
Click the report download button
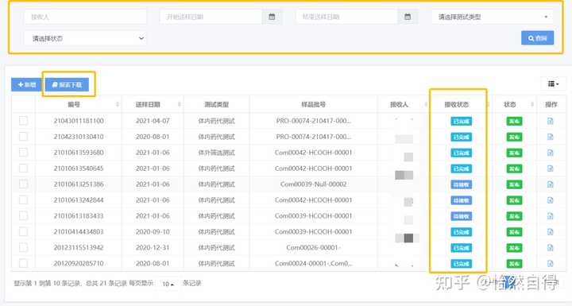(67, 85)
